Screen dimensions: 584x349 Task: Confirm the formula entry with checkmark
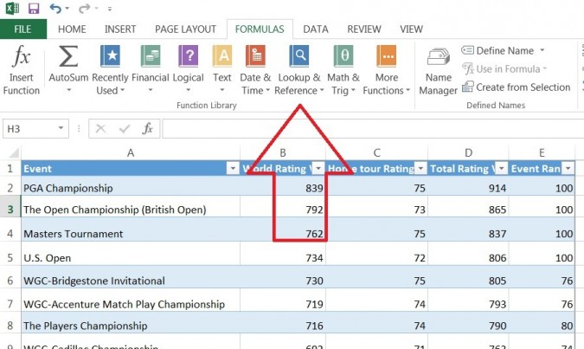tap(125, 129)
